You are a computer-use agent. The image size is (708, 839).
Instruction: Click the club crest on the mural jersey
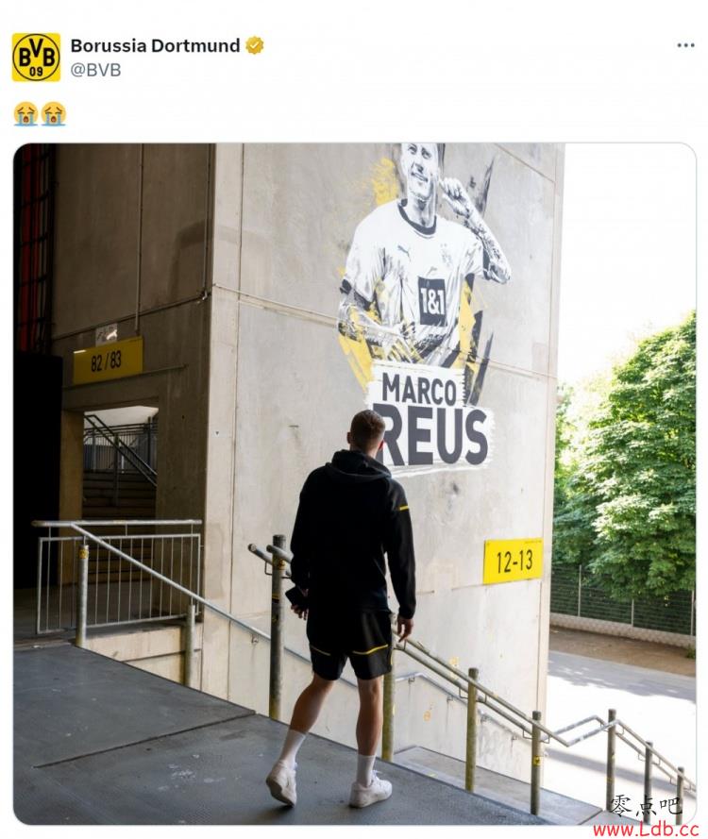click(x=445, y=253)
